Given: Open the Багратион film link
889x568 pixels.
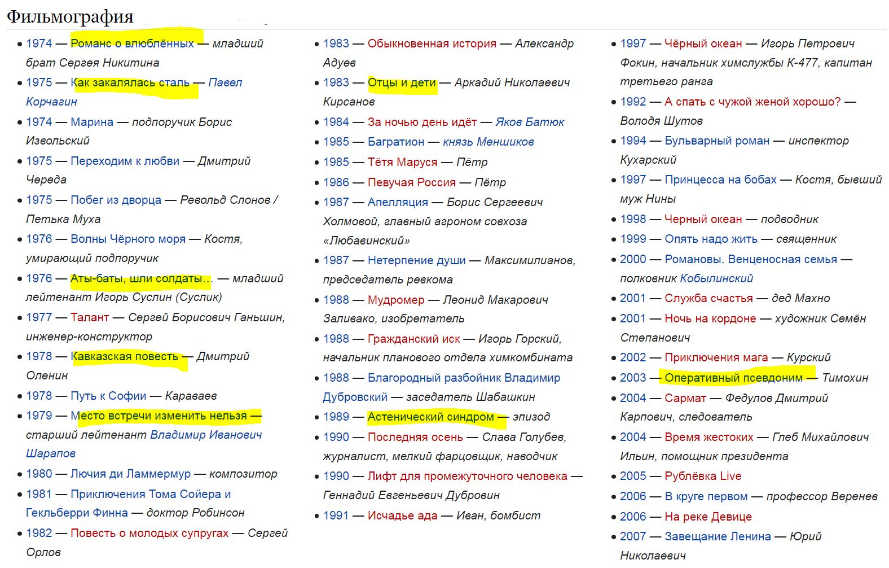Looking at the screenshot, I should click(x=396, y=142).
